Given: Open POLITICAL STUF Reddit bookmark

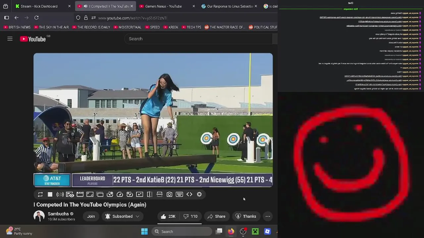Looking at the screenshot, I should click(263, 27).
